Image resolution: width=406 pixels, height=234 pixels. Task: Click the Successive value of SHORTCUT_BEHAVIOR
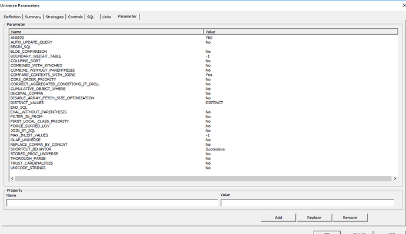click(x=215, y=149)
